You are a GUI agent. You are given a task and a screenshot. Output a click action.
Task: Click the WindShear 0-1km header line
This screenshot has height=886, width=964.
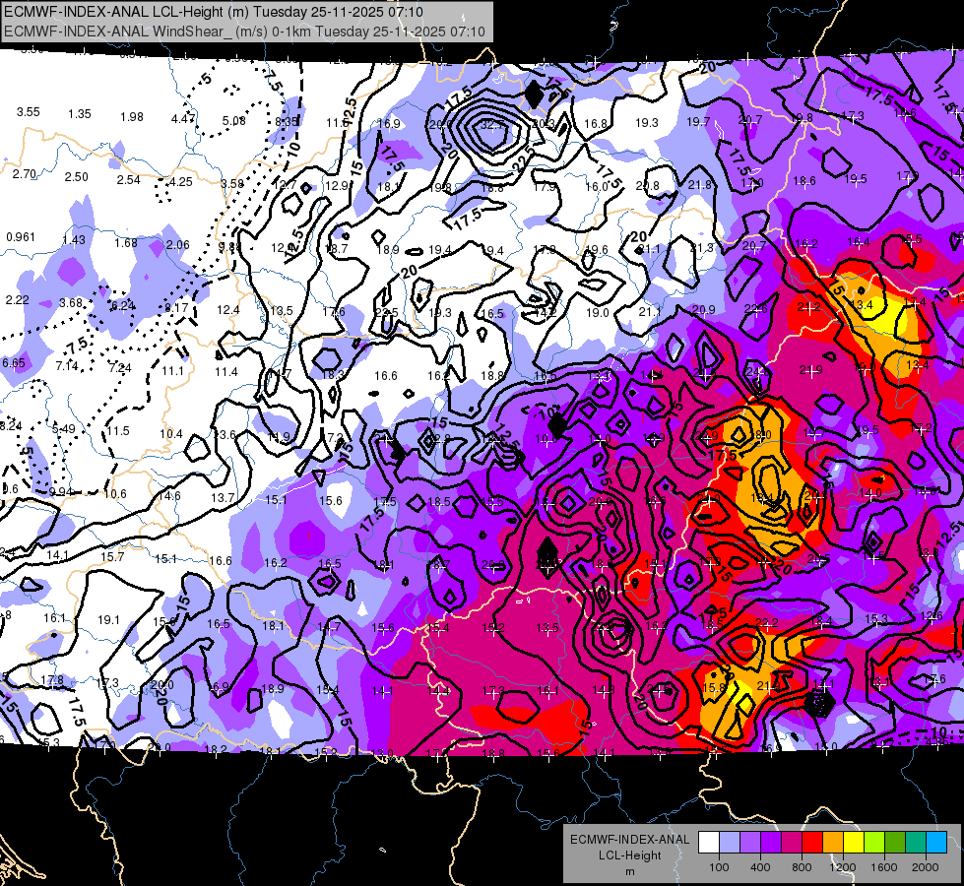[244, 32]
